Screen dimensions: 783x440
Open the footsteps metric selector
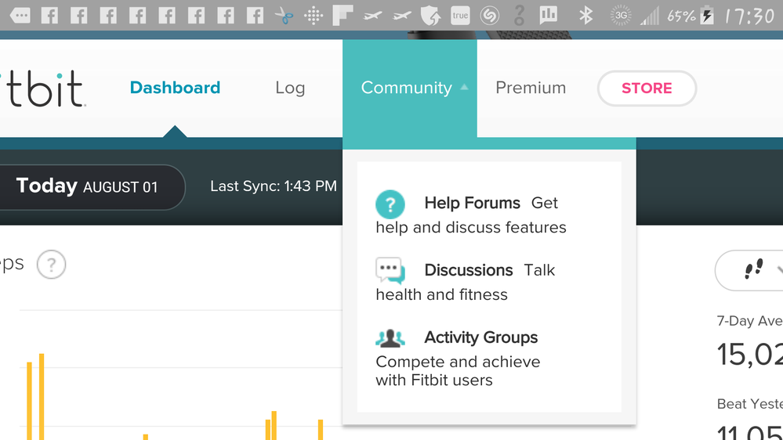coord(750,270)
